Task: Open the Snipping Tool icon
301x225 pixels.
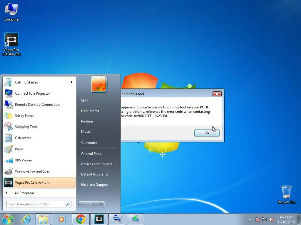Action: click(x=8, y=127)
